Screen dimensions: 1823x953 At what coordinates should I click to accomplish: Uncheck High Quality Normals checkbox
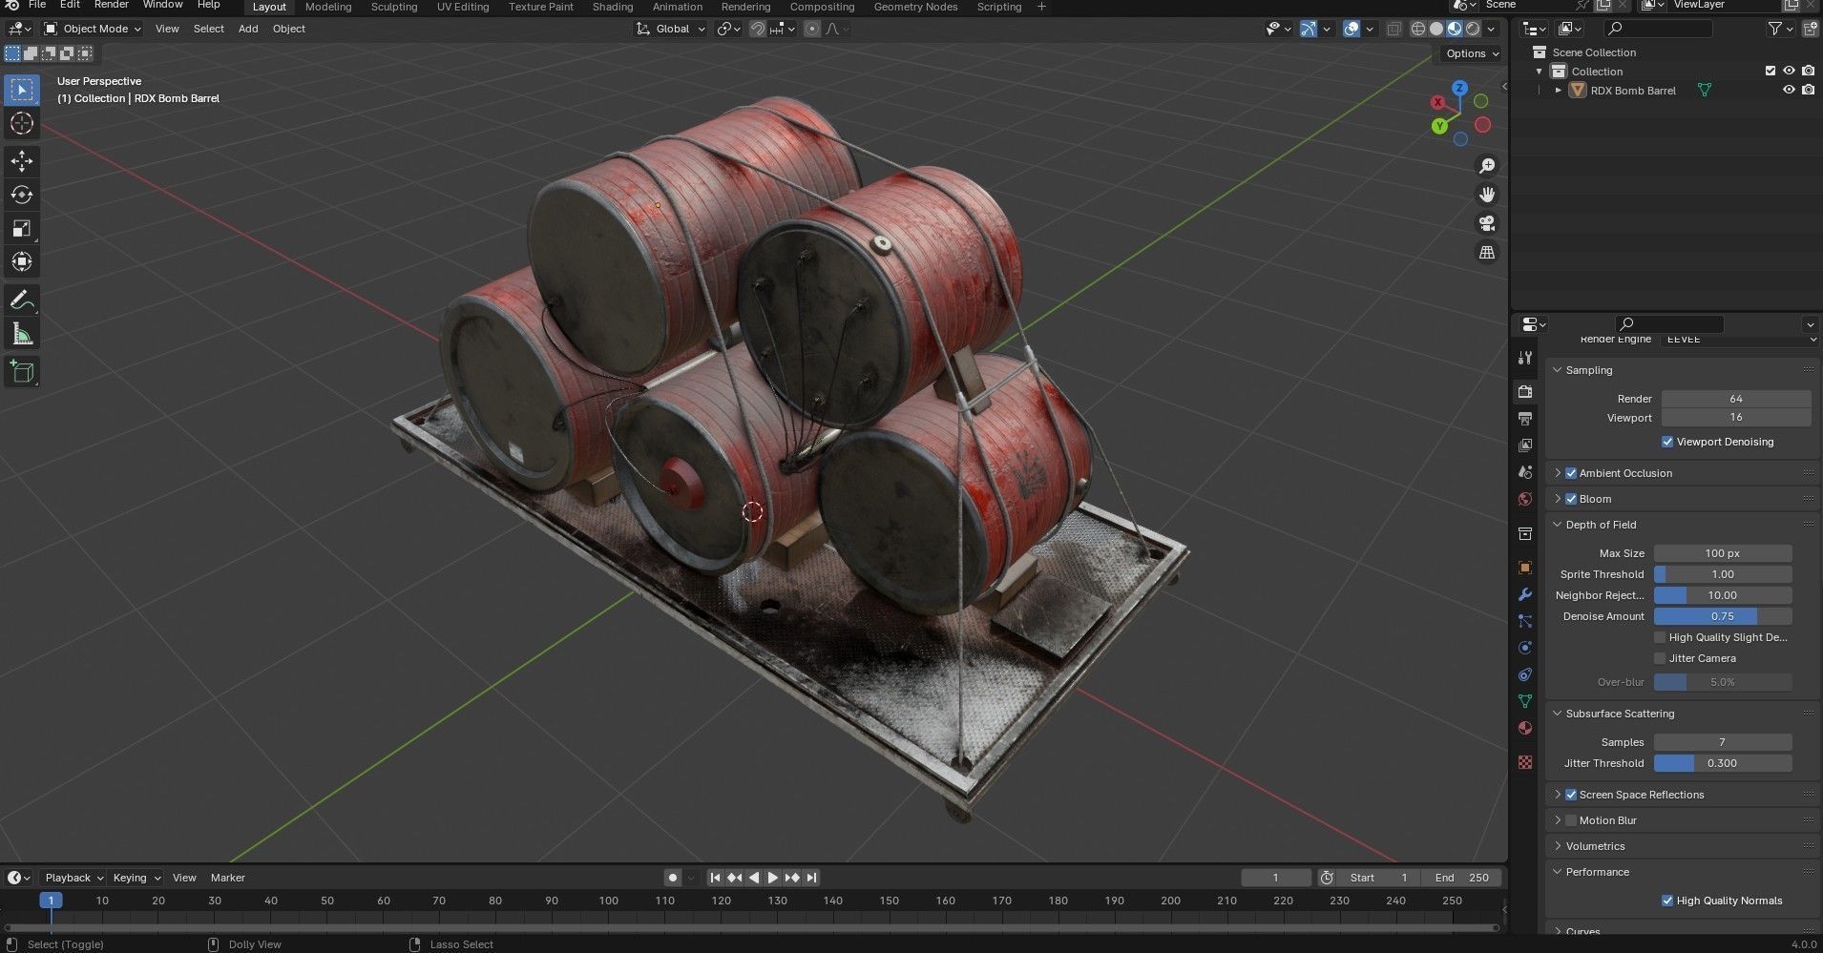click(1667, 901)
